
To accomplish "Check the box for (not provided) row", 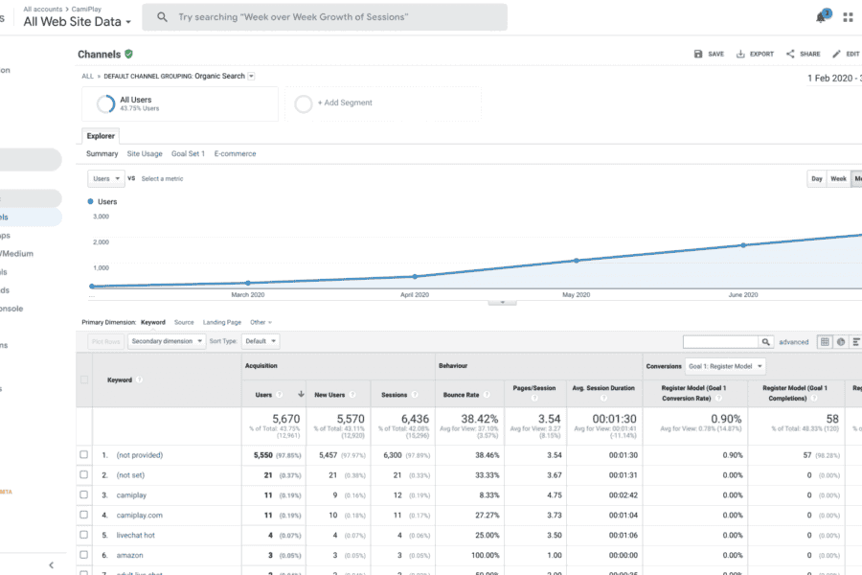I will pos(84,455).
